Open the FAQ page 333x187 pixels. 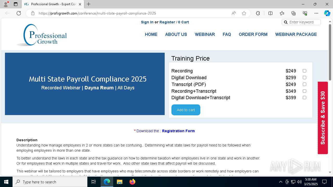(x=227, y=34)
